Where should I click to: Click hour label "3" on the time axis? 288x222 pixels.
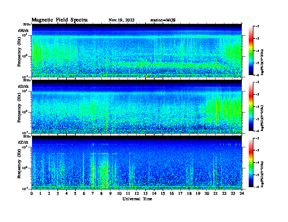pos(58,194)
